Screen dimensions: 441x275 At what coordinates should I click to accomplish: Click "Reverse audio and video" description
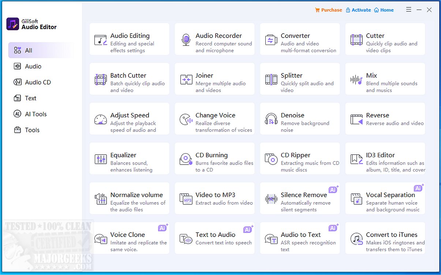point(395,124)
